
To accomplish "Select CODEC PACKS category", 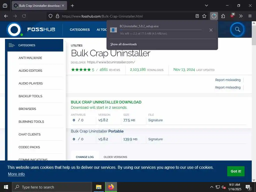I will (x=29, y=147).
